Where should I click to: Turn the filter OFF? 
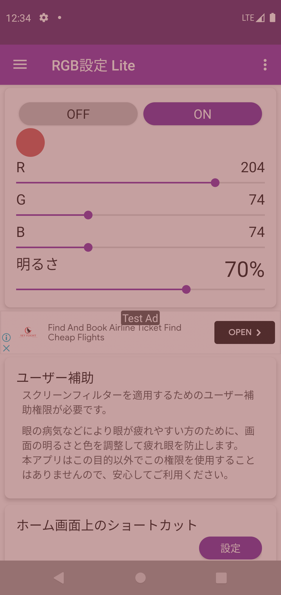78,114
